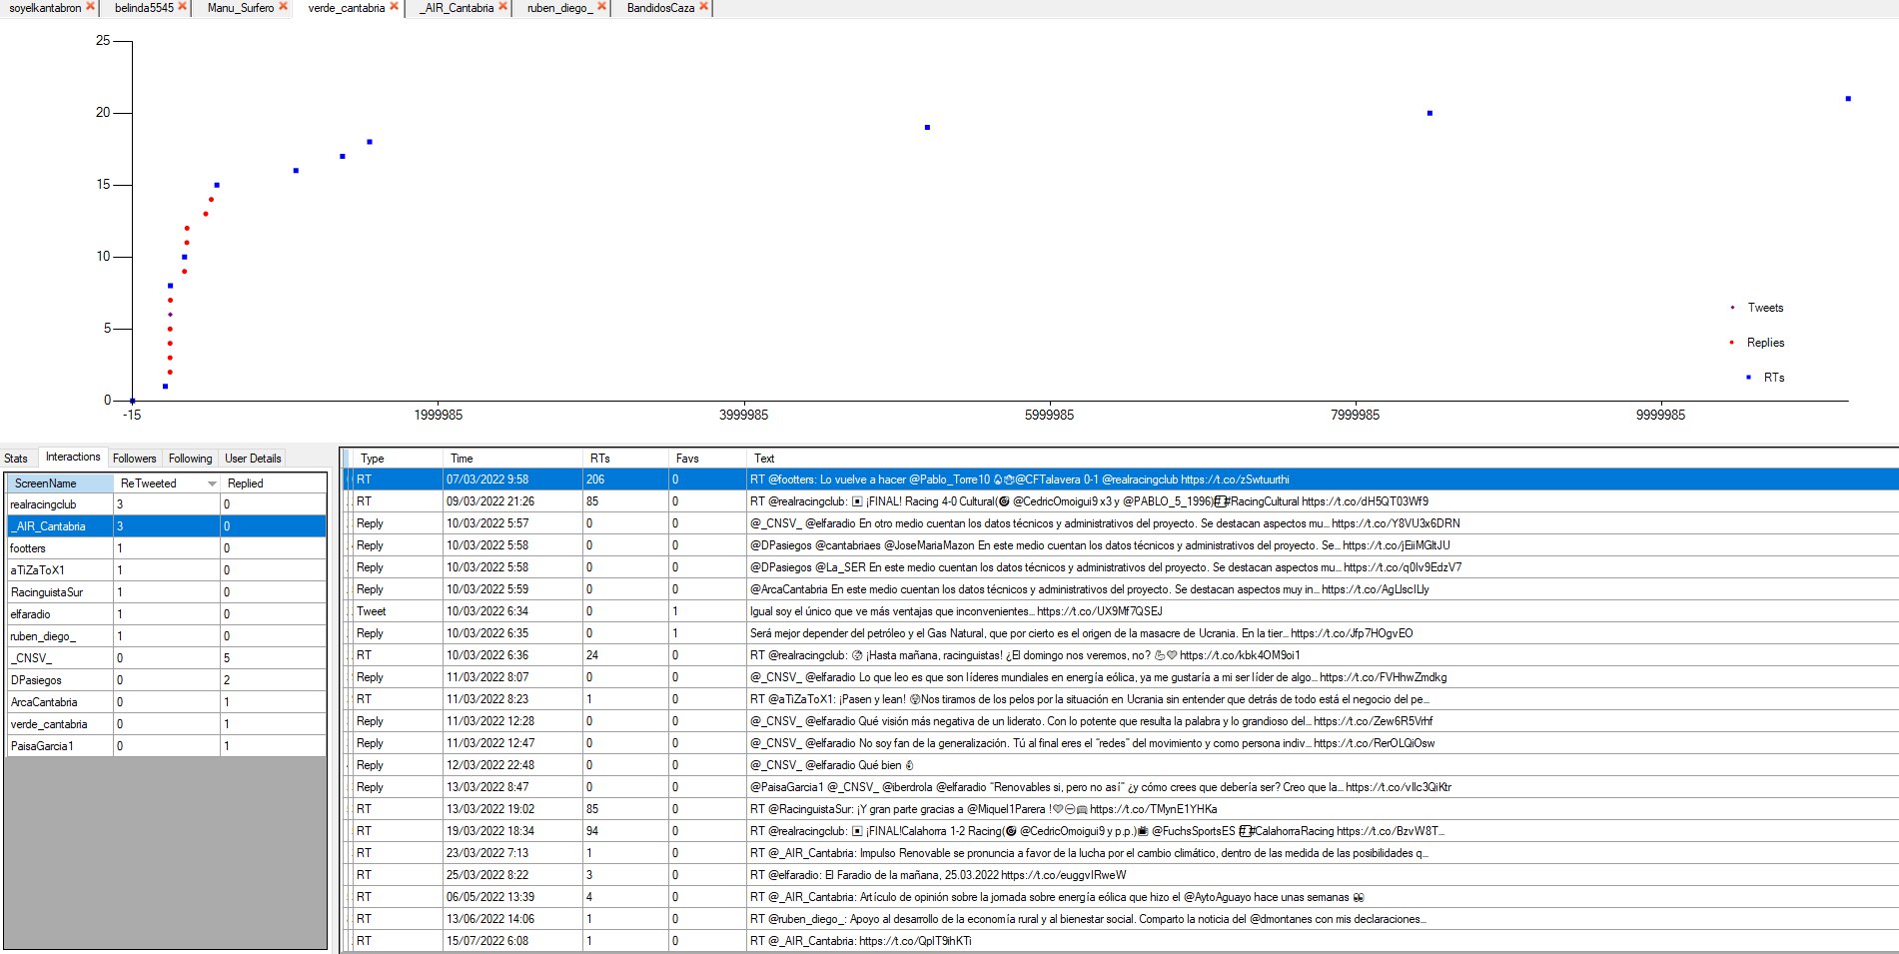1899x954 pixels.
Task: Close the verde_cantabria tab
Action: coord(394,6)
